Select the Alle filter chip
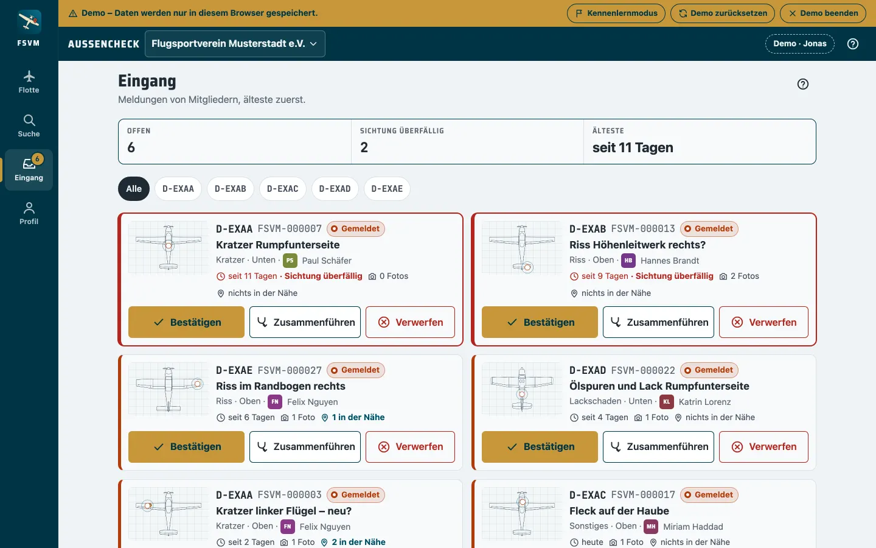 (134, 189)
